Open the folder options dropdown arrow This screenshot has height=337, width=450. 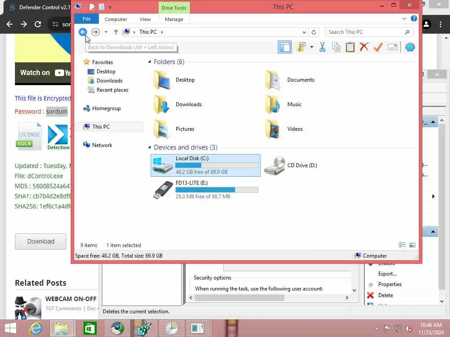(x=312, y=47)
